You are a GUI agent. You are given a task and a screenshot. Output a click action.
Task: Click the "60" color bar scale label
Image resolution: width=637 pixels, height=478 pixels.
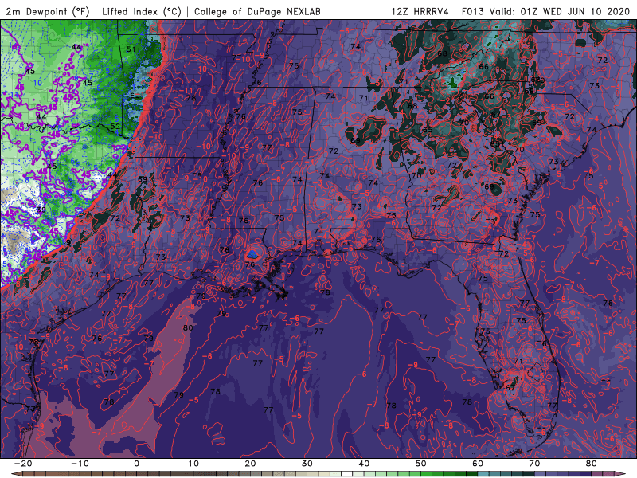click(x=478, y=464)
